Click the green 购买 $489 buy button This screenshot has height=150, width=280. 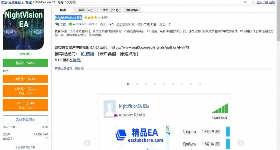(25, 63)
